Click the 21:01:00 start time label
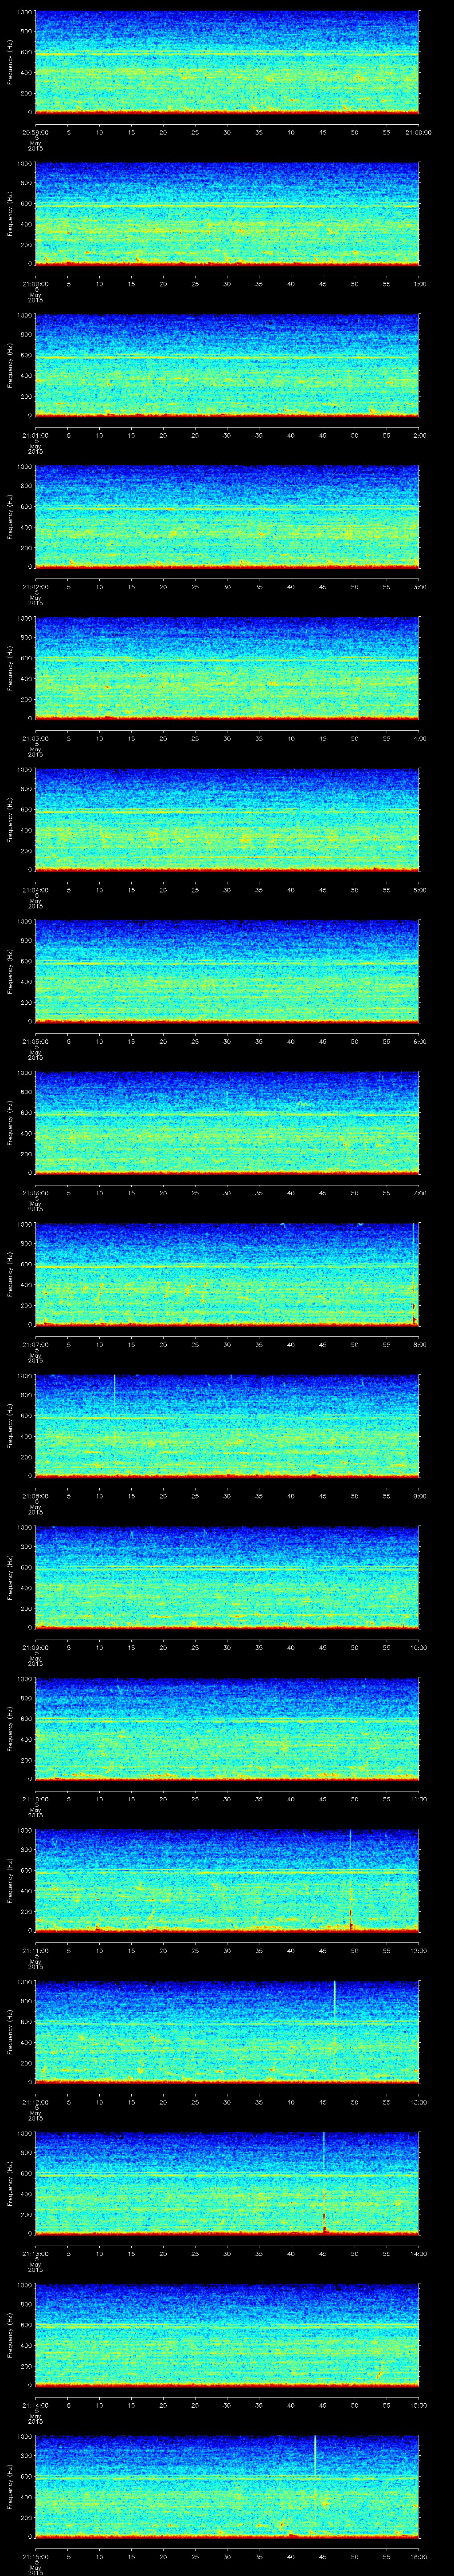Viewport: 454px width, 2576px height. point(36,435)
